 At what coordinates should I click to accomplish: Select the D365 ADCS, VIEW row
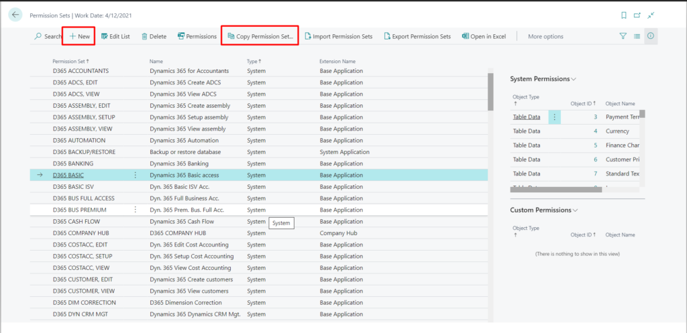(x=258, y=94)
